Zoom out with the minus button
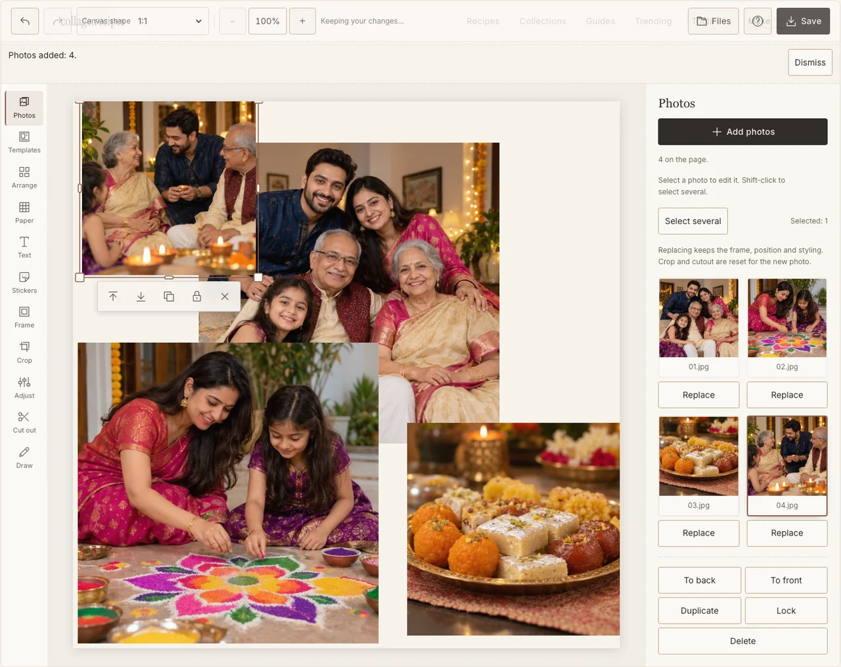The image size is (841, 667). tap(233, 21)
